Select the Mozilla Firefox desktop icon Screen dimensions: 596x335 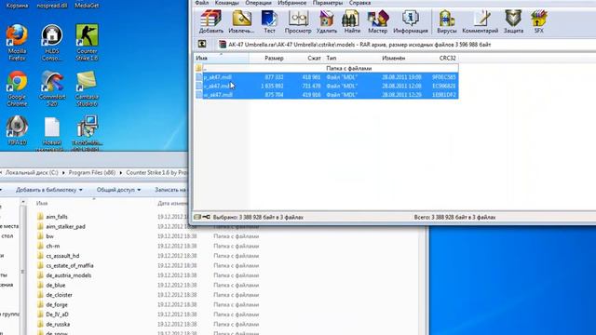pyautogui.click(x=17, y=43)
